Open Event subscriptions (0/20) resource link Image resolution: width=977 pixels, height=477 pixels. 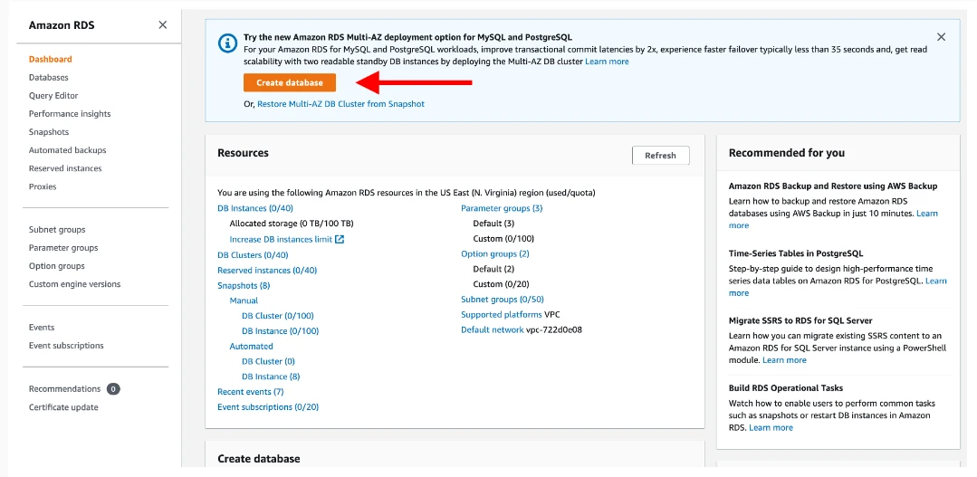[268, 406]
